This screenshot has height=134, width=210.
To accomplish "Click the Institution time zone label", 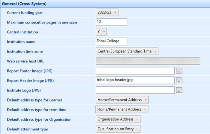I will click(25, 51).
